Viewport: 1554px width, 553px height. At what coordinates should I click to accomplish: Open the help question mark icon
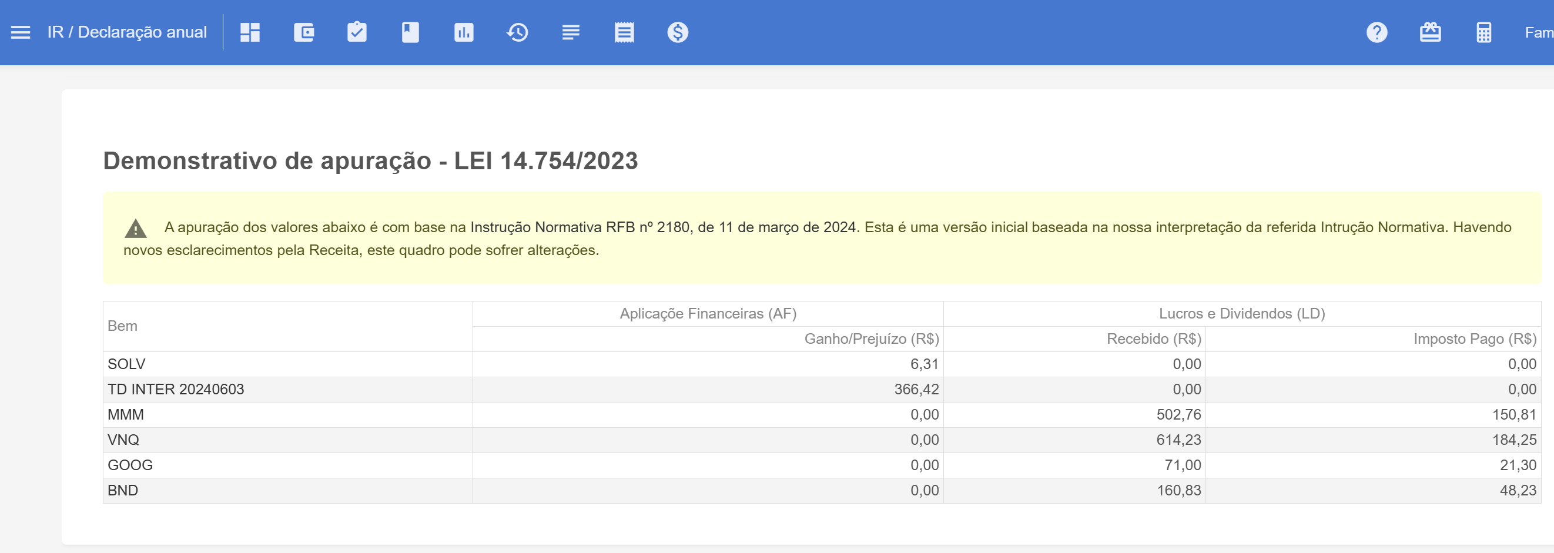coord(1376,32)
